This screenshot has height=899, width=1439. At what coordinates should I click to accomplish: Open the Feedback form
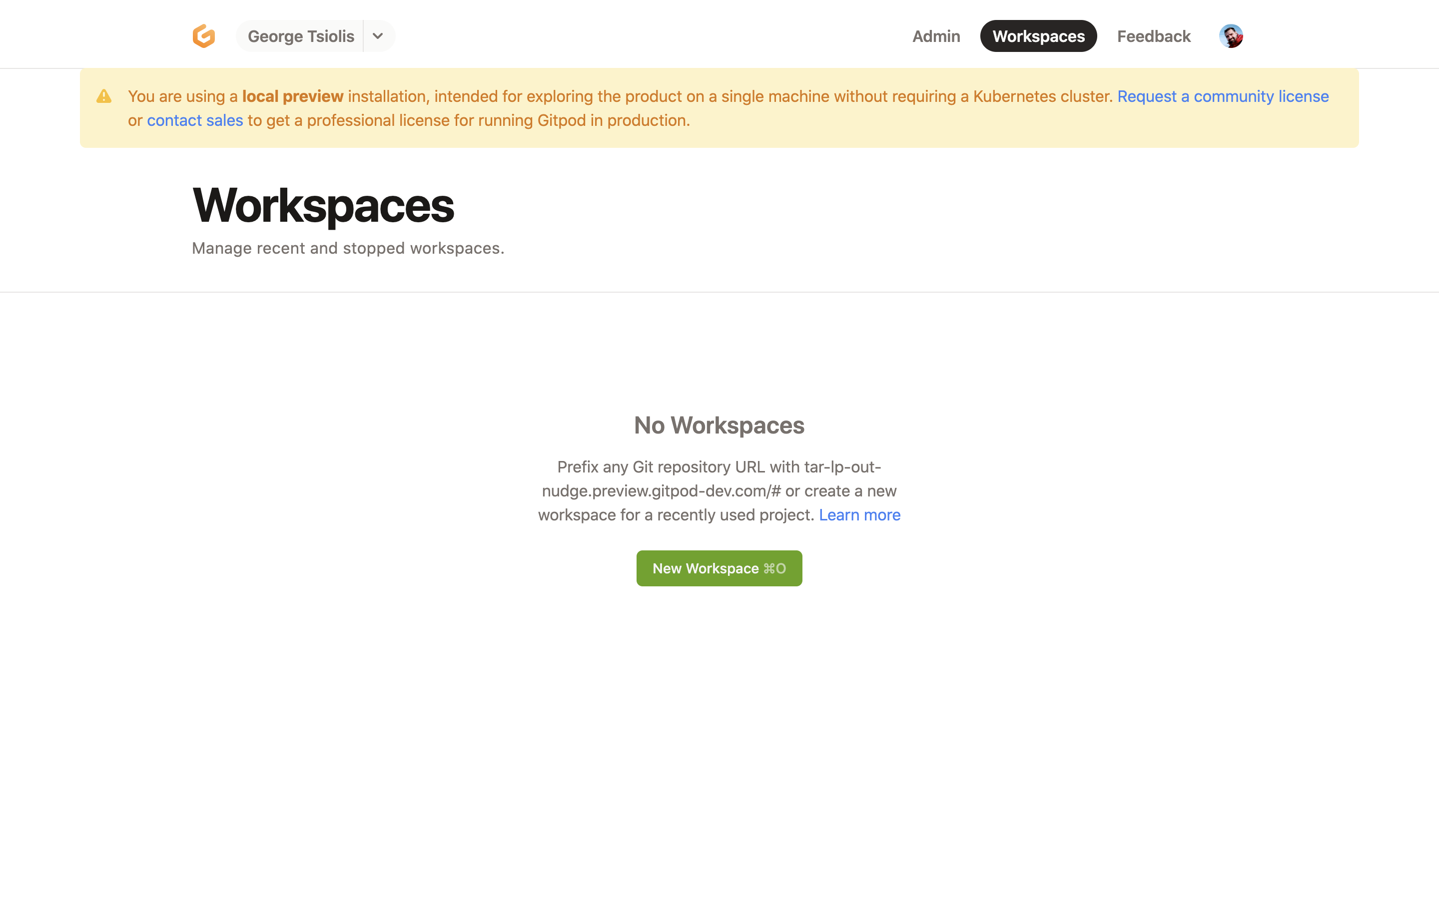(1154, 36)
